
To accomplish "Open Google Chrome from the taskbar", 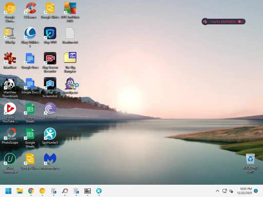I will coord(31,191).
